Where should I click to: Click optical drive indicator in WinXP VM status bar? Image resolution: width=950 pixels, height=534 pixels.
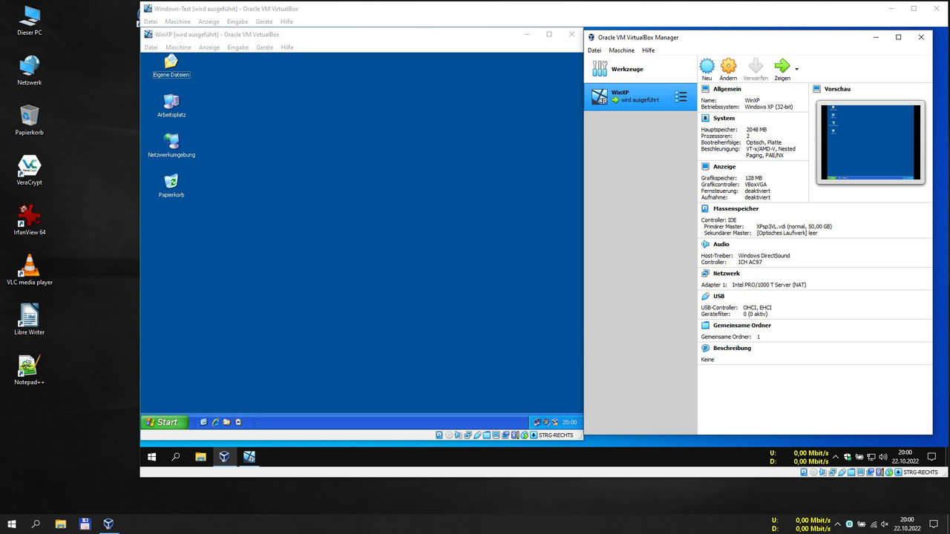(x=449, y=435)
